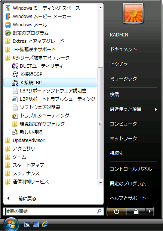
Task: Click the power button icon
Action: pos(116,211)
